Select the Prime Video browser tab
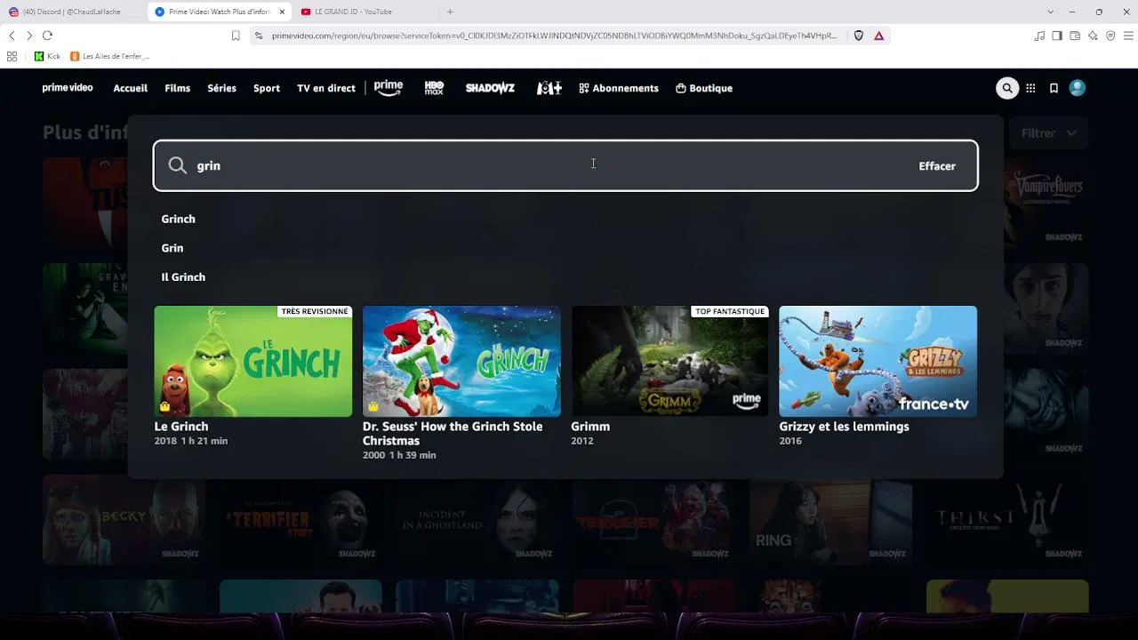 [218, 12]
